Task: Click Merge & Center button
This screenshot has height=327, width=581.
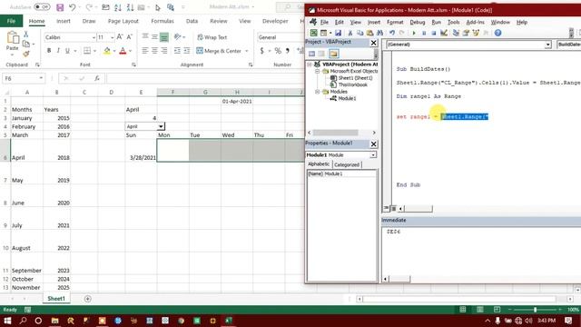Action: 219,51
